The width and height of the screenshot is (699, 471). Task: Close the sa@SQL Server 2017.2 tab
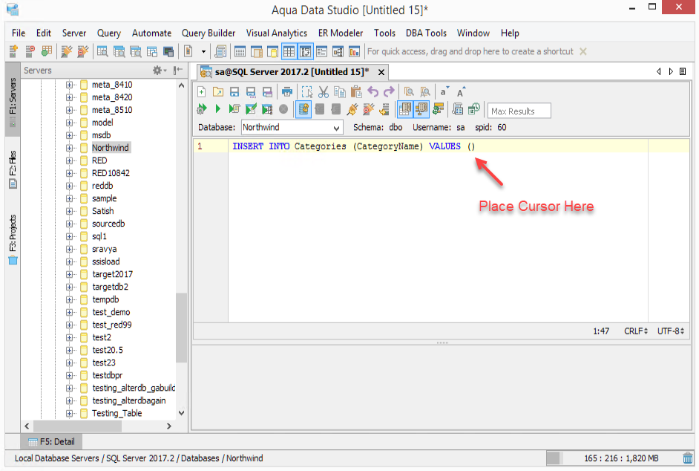381,72
